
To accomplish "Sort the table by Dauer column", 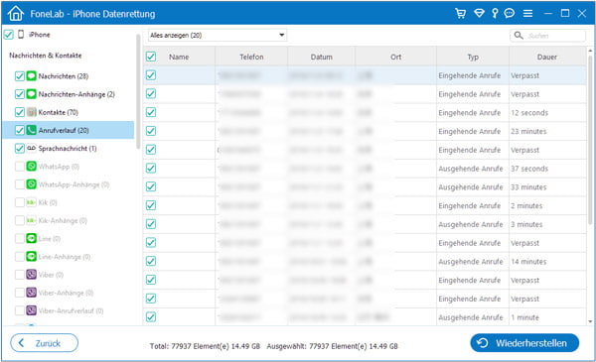I will tap(547, 57).
